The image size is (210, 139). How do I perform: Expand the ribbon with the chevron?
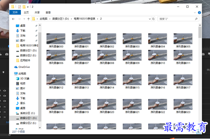(x=195, y=12)
